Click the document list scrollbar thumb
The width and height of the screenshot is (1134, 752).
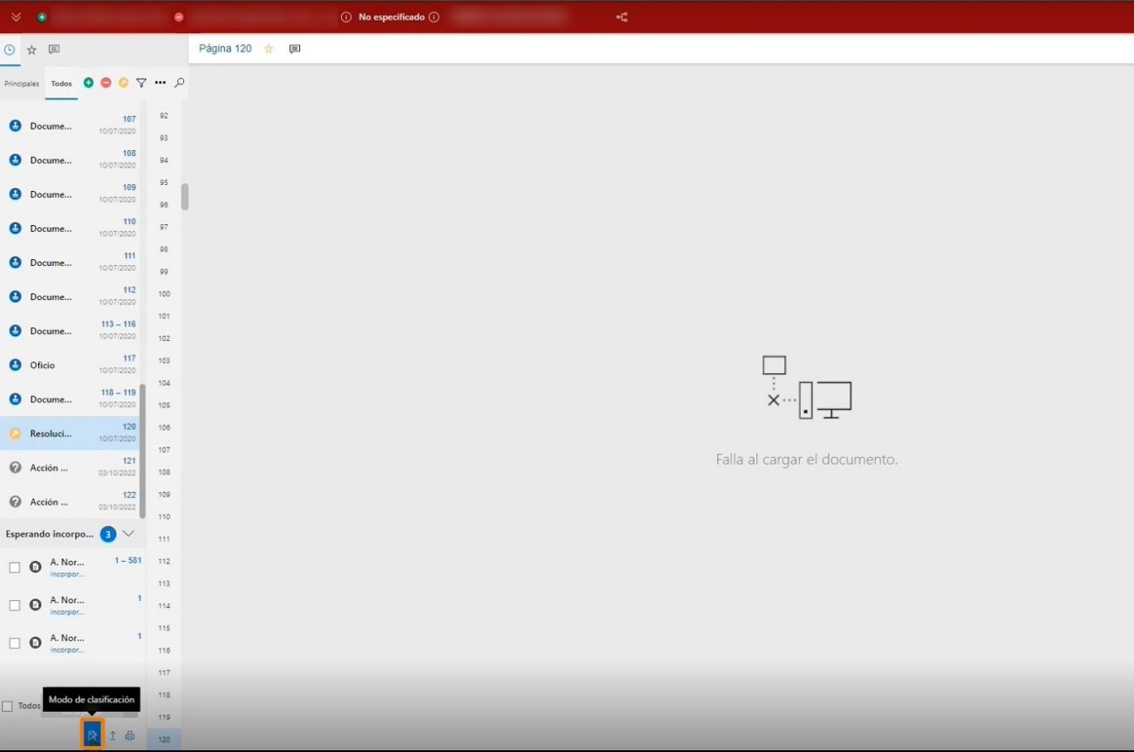tap(143, 451)
